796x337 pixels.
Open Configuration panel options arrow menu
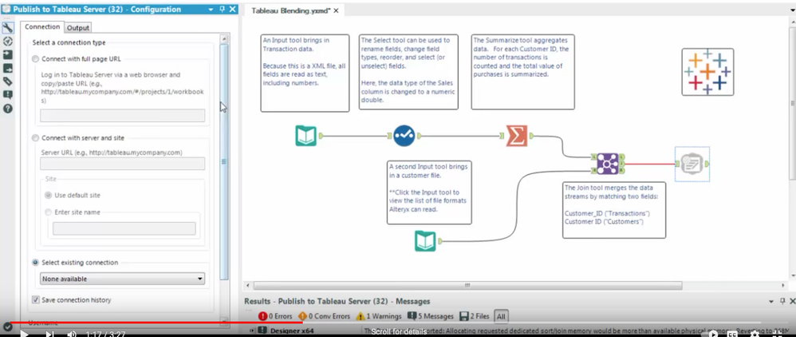click(211, 9)
